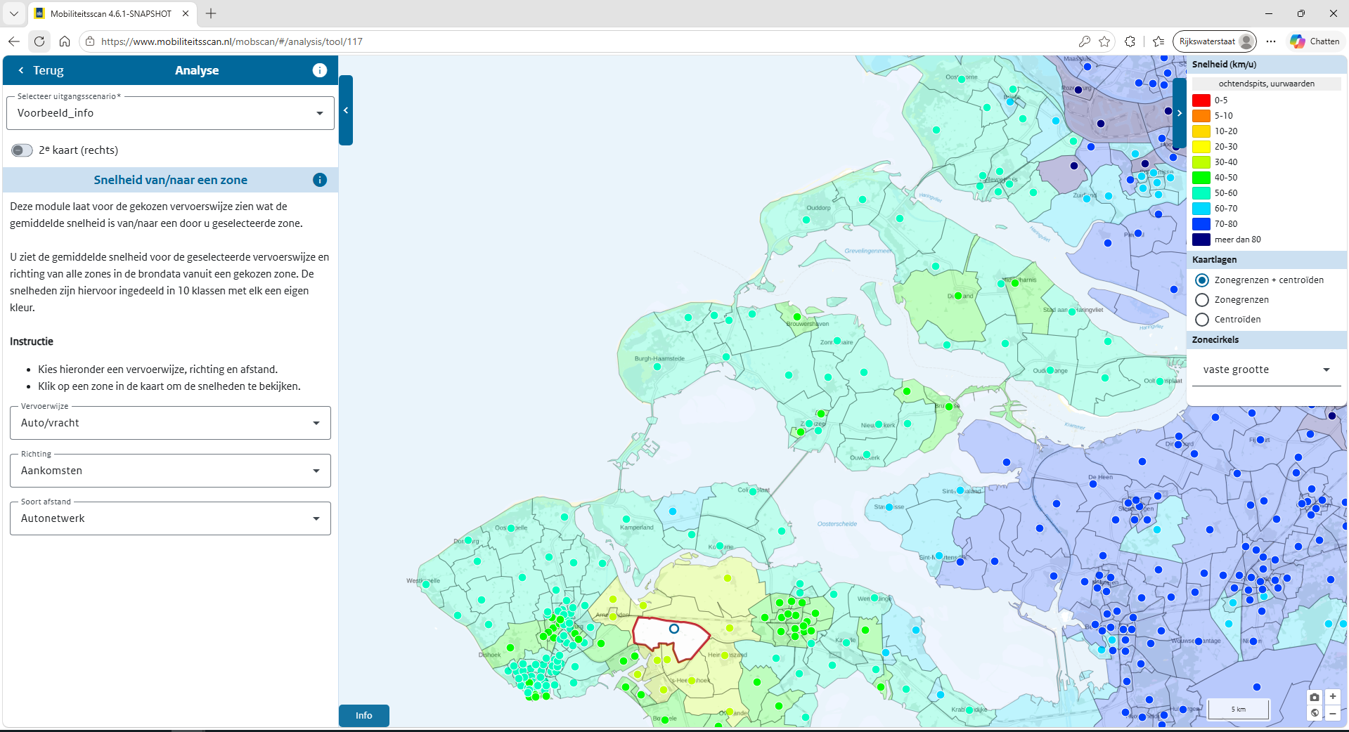Collapse the legend panel arrow
This screenshot has width=1349, height=732.
coord(1180,113)
